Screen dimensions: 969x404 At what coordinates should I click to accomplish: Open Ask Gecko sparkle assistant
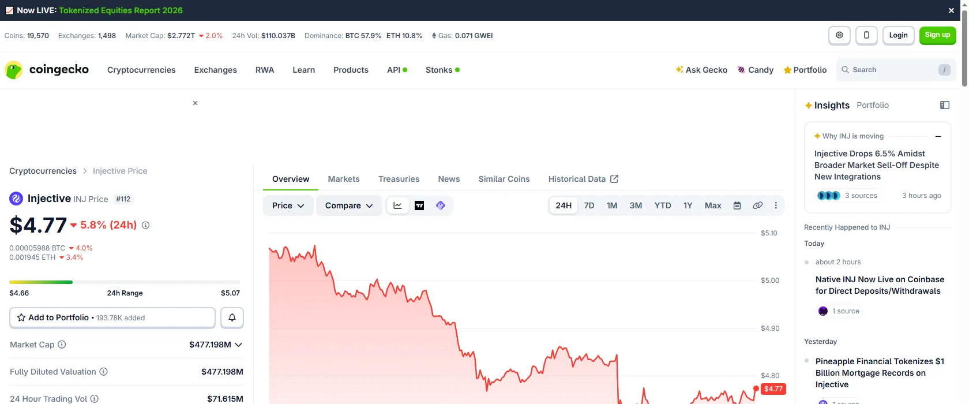[701, 70]
